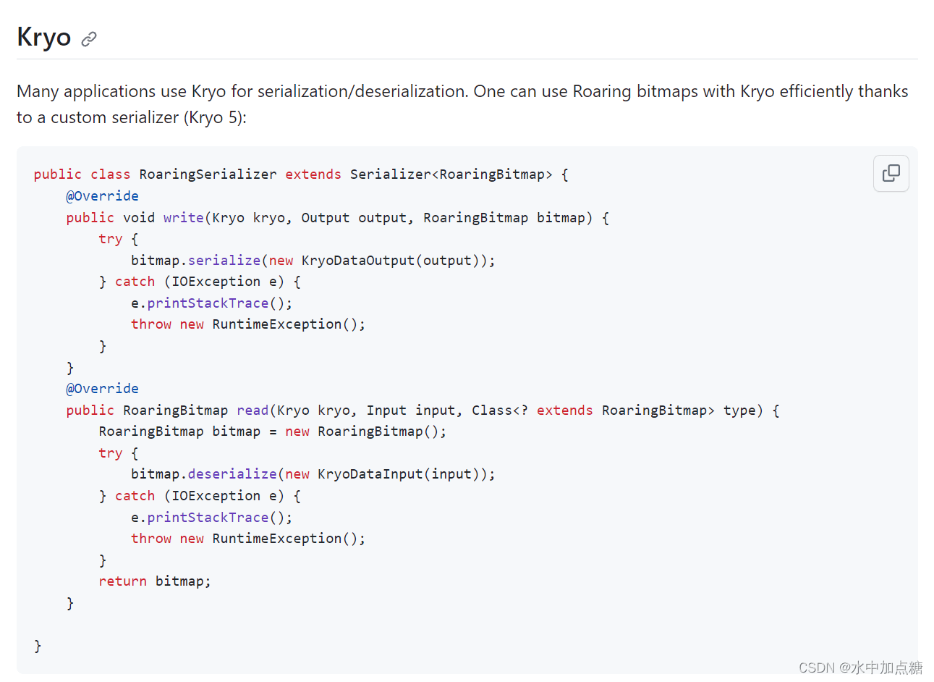
Task: Click the second "catch (IOException e)" line
Action: [200, 496]
